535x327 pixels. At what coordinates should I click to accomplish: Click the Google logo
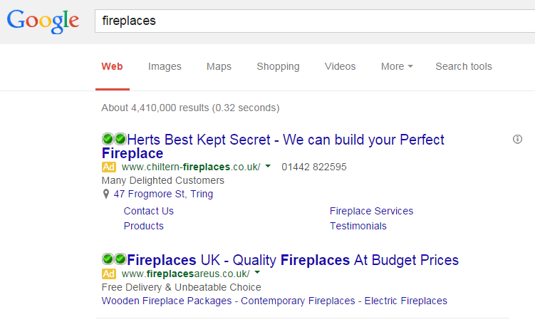click(43, 21)
